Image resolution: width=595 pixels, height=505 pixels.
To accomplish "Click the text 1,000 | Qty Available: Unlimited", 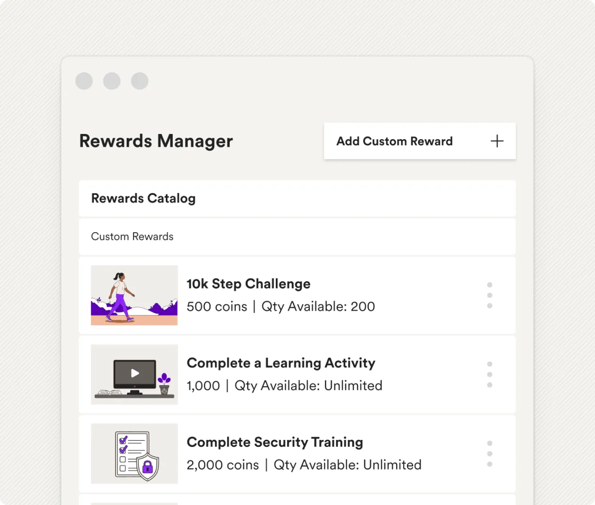I will point(284,386).
